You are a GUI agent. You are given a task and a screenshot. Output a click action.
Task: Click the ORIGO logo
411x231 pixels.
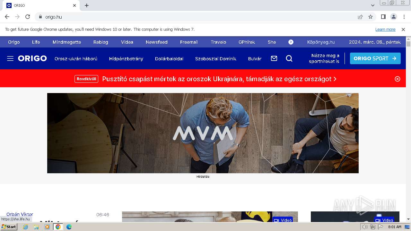pos(32,58)
